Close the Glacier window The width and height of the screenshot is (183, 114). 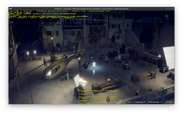tap(172, 9)
